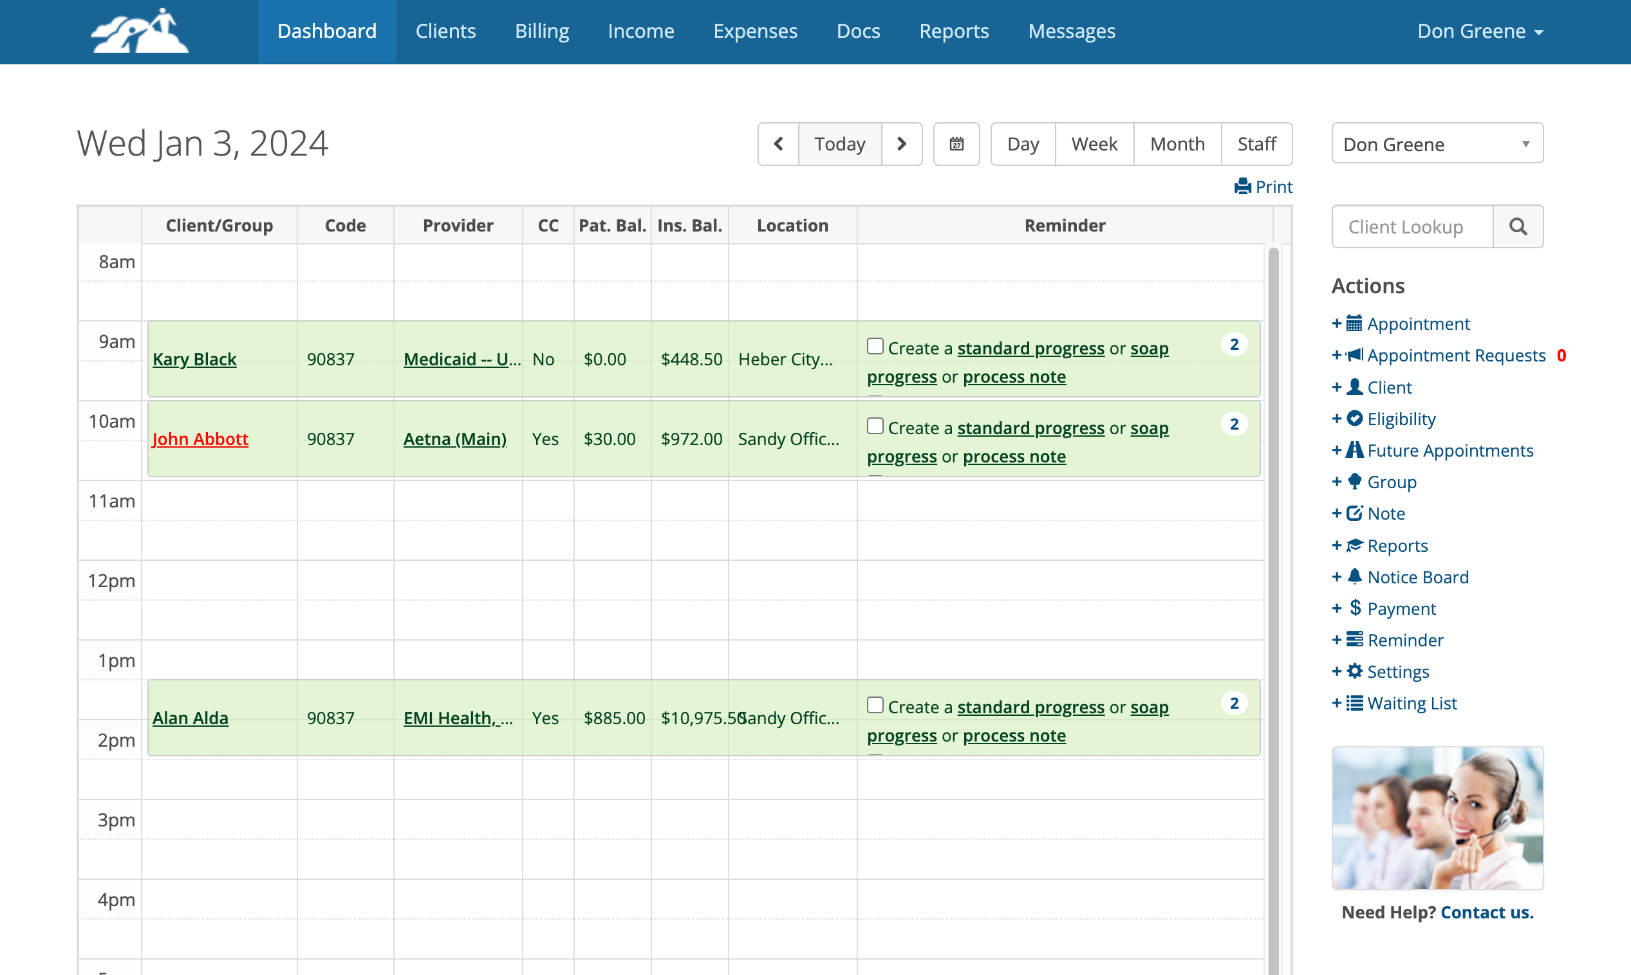Open John Abbott client link
1631x975 pixels.
coord(200,439)
